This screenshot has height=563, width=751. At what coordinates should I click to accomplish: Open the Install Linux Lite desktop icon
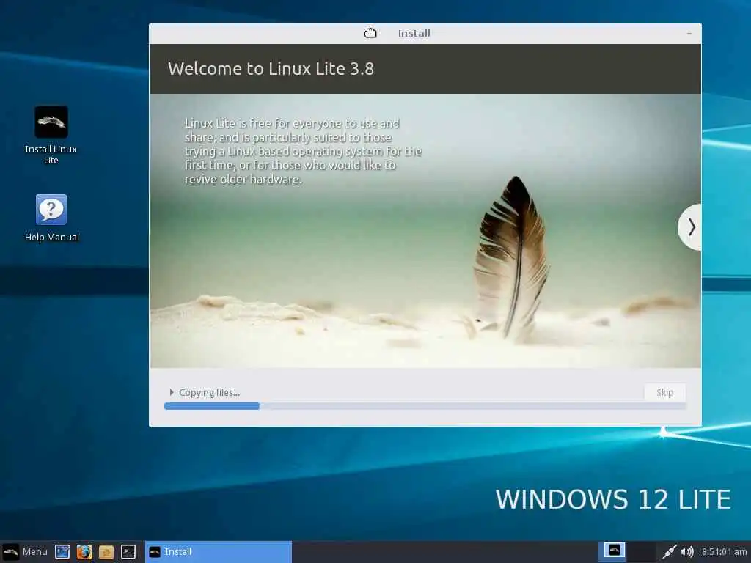(51, 135)
